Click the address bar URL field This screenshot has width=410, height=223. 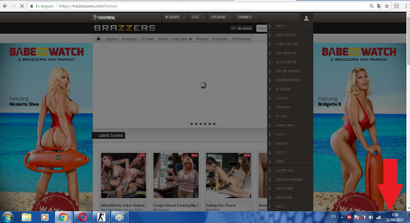[x=209, y=6]
